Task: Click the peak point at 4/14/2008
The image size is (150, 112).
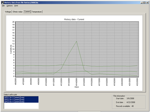Action: click(x=76, y=41)
